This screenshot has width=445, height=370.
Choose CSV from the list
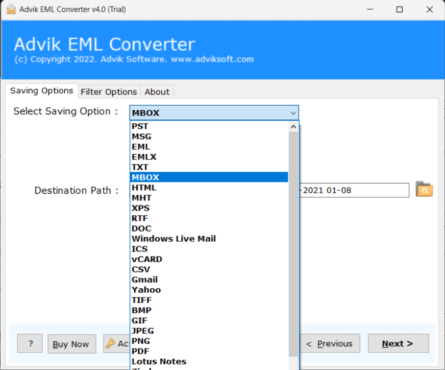(x=209, y=269)
